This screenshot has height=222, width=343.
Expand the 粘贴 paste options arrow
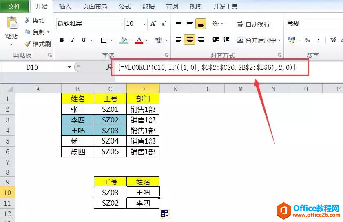[x=11, y=44]
